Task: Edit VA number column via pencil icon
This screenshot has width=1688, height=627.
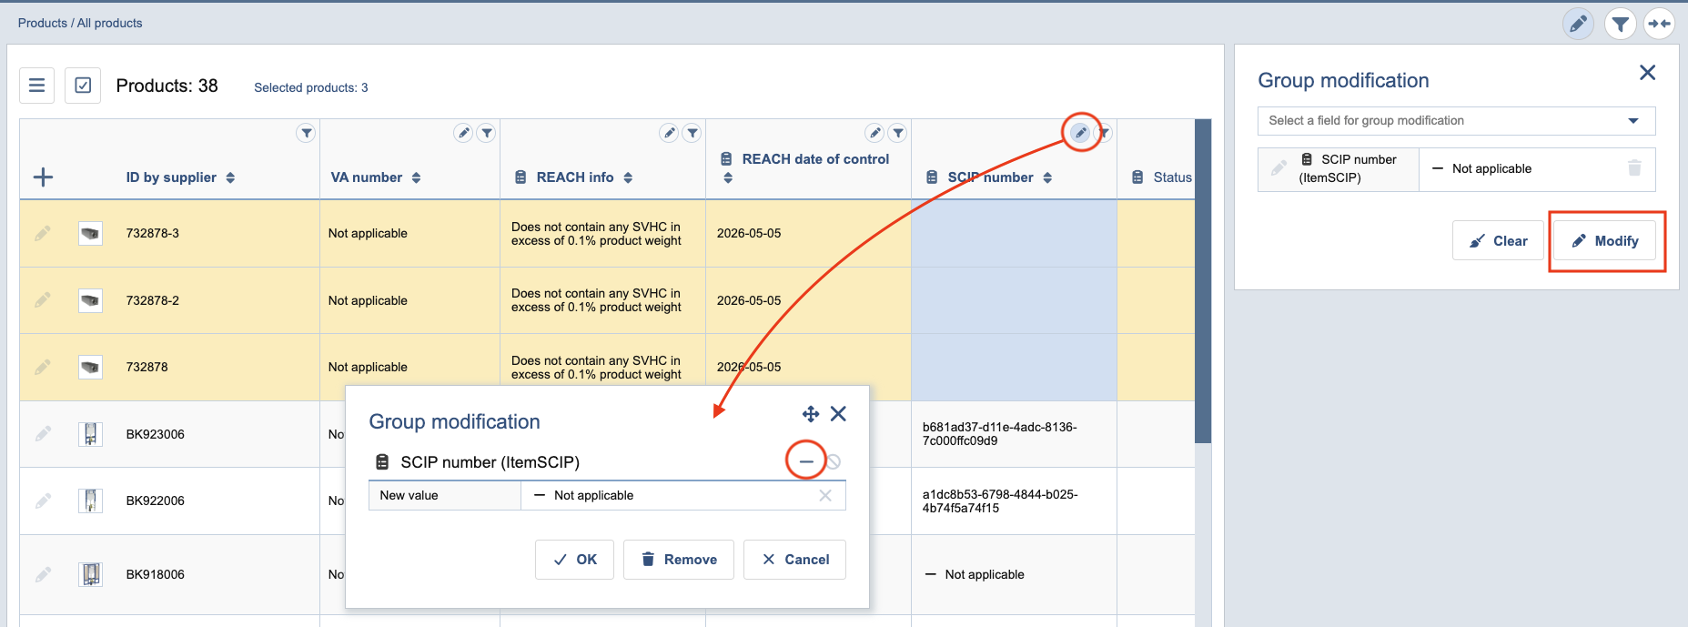Action: 463,133
